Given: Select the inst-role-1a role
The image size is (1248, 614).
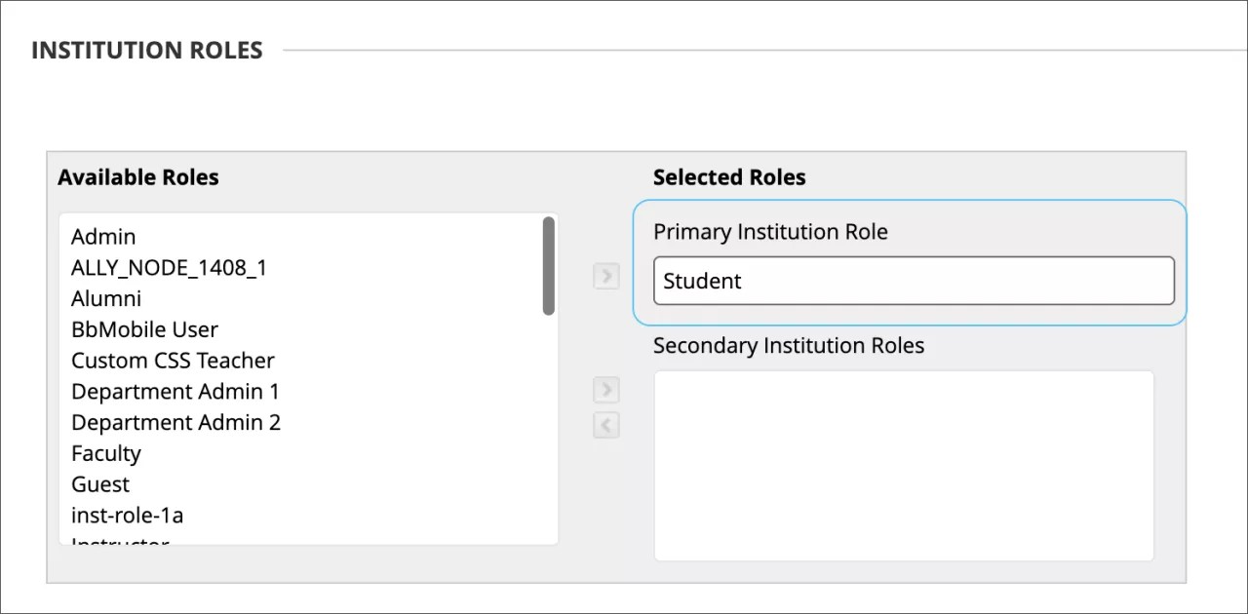Looking at the screenshot, I should pos(127,515).
